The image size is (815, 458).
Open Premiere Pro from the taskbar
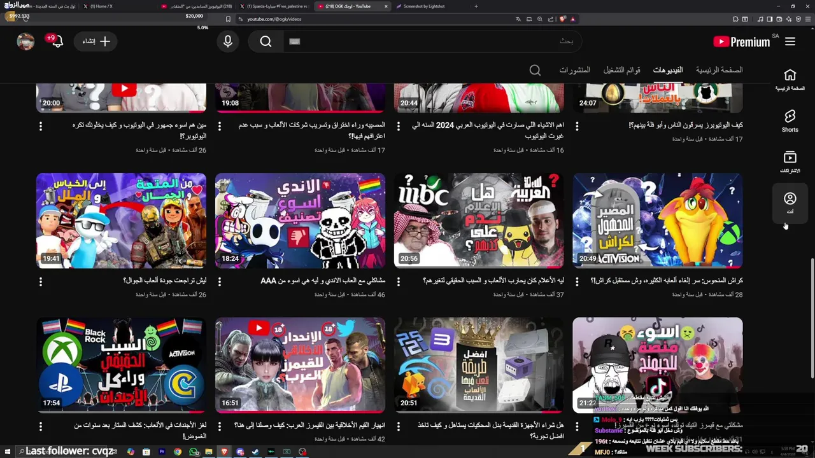click(162, 452)
